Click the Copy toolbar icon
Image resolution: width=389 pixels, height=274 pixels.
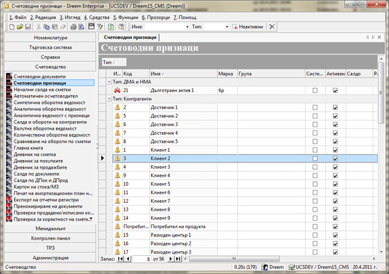[x=46, y=27]
